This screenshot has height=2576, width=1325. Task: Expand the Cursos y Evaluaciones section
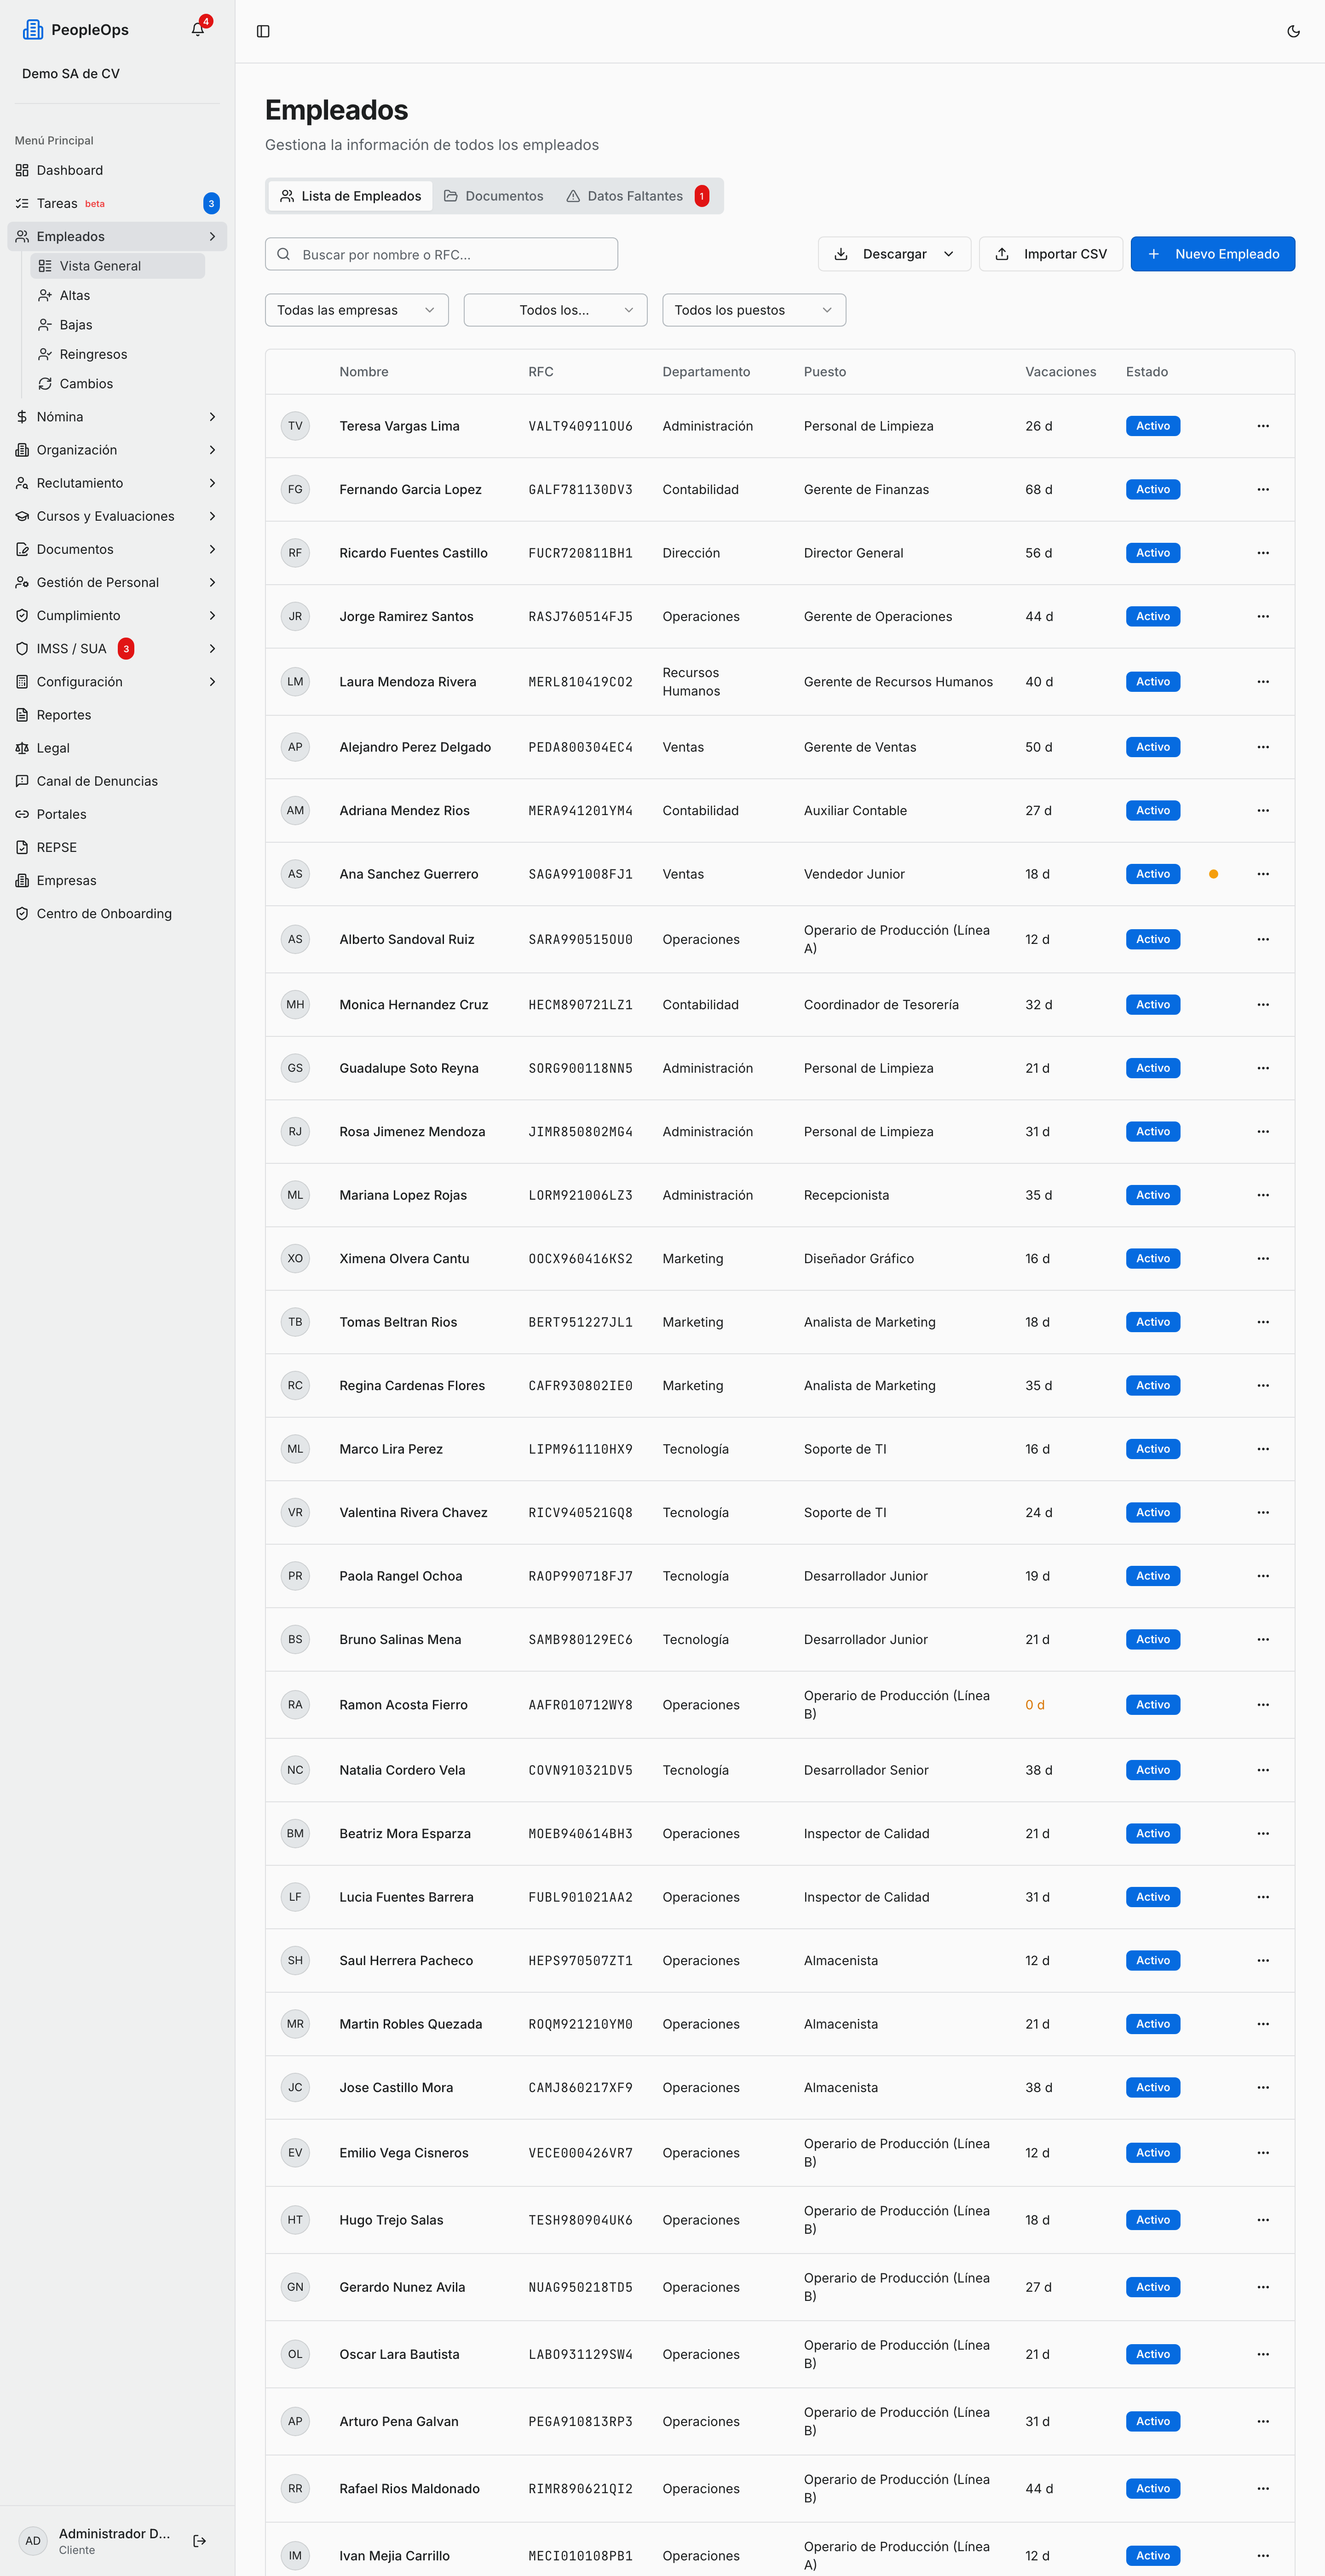click(117, 516)
